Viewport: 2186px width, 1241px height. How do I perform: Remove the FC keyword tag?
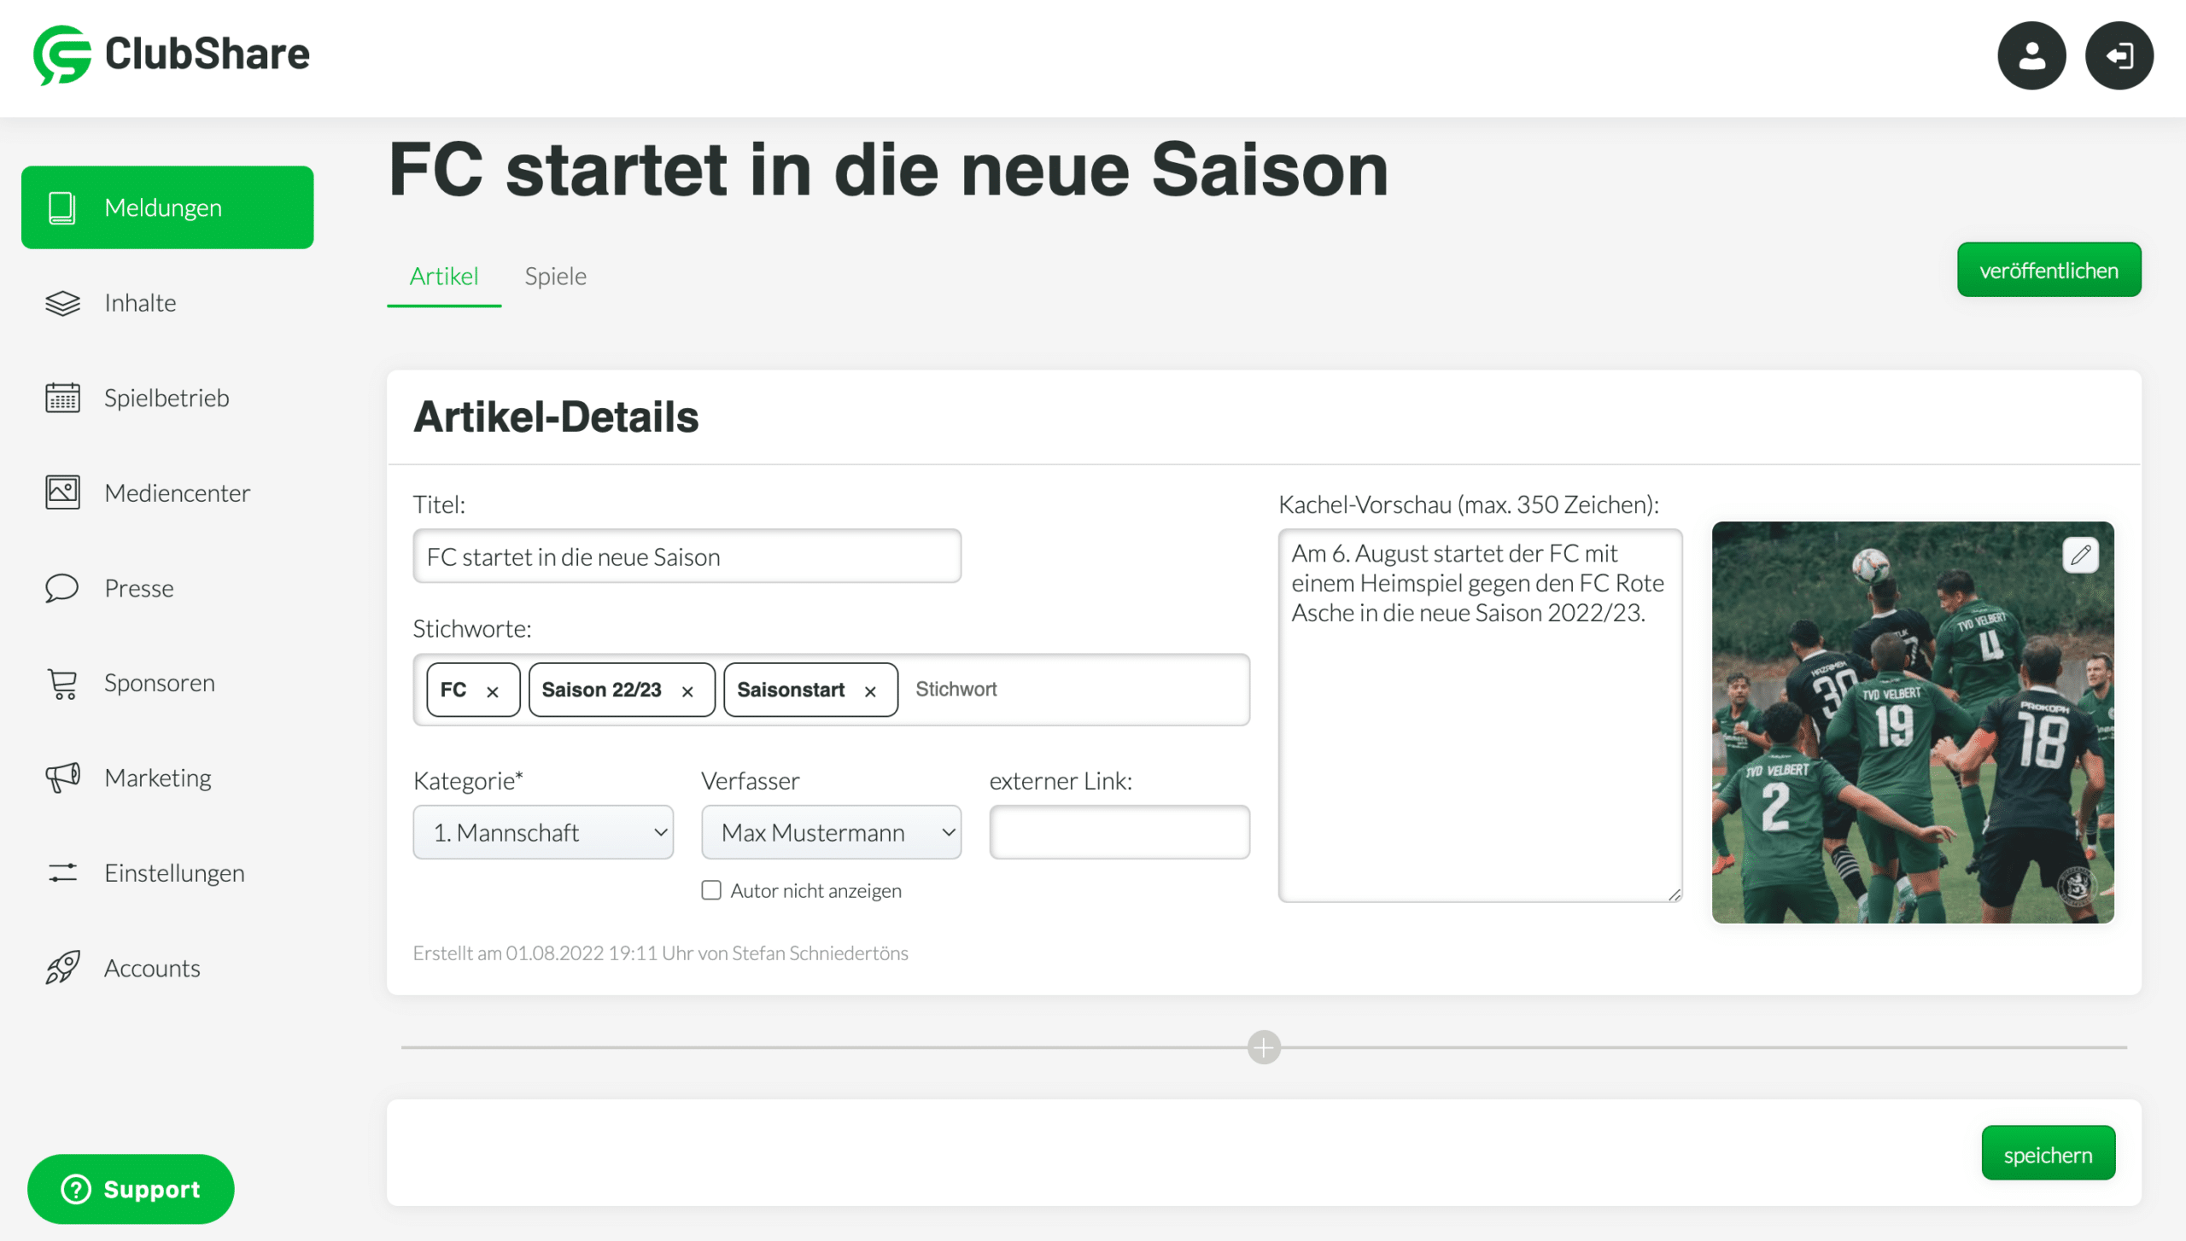click(493, 691)
